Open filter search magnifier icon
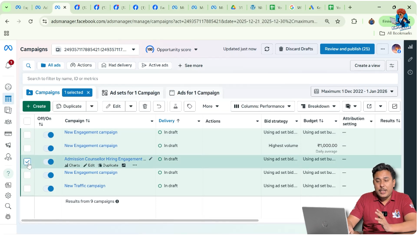The height and width of the screenshot is (236, 418). (29, 66)
